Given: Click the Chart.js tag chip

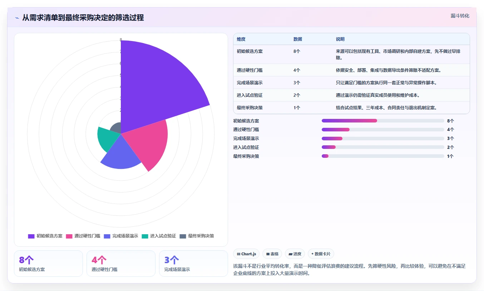Looking at the screenshot, I should (x=246, y=254).
